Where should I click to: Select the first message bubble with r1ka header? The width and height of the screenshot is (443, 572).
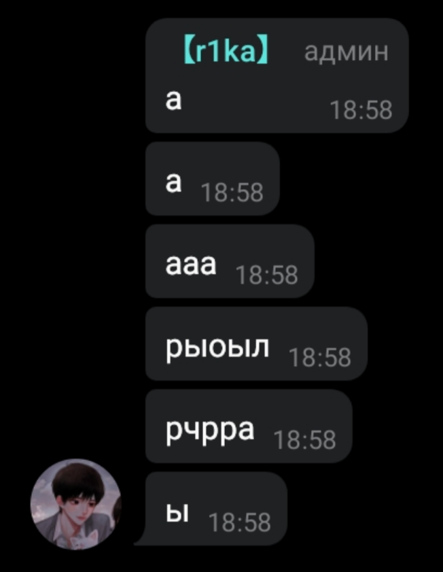pos(277,75)
